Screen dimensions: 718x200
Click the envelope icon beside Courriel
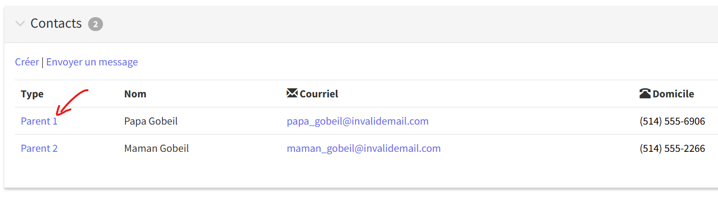pos(292,94)
